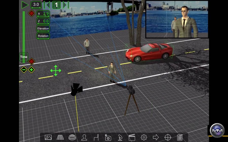Viewport: 228px width, 142px height.
Task: Toggle the floor grid icon
Action: 60,137
